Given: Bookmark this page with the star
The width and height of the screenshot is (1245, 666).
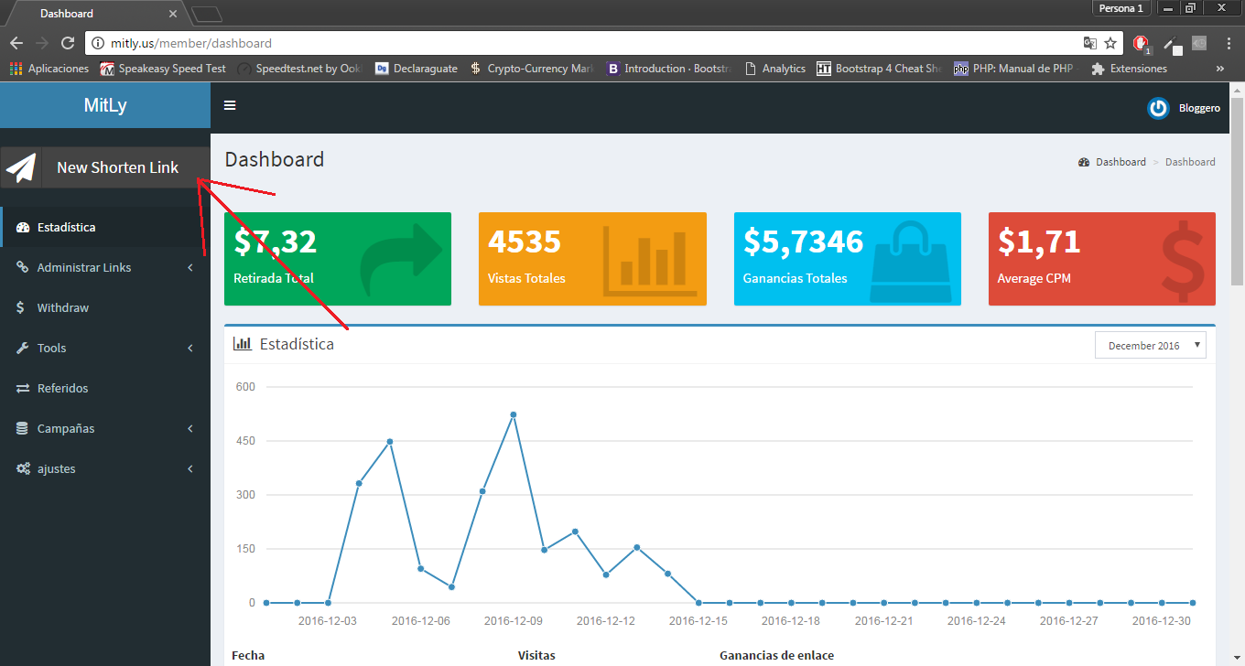Looking at the screenshot, I should 1110,43.
